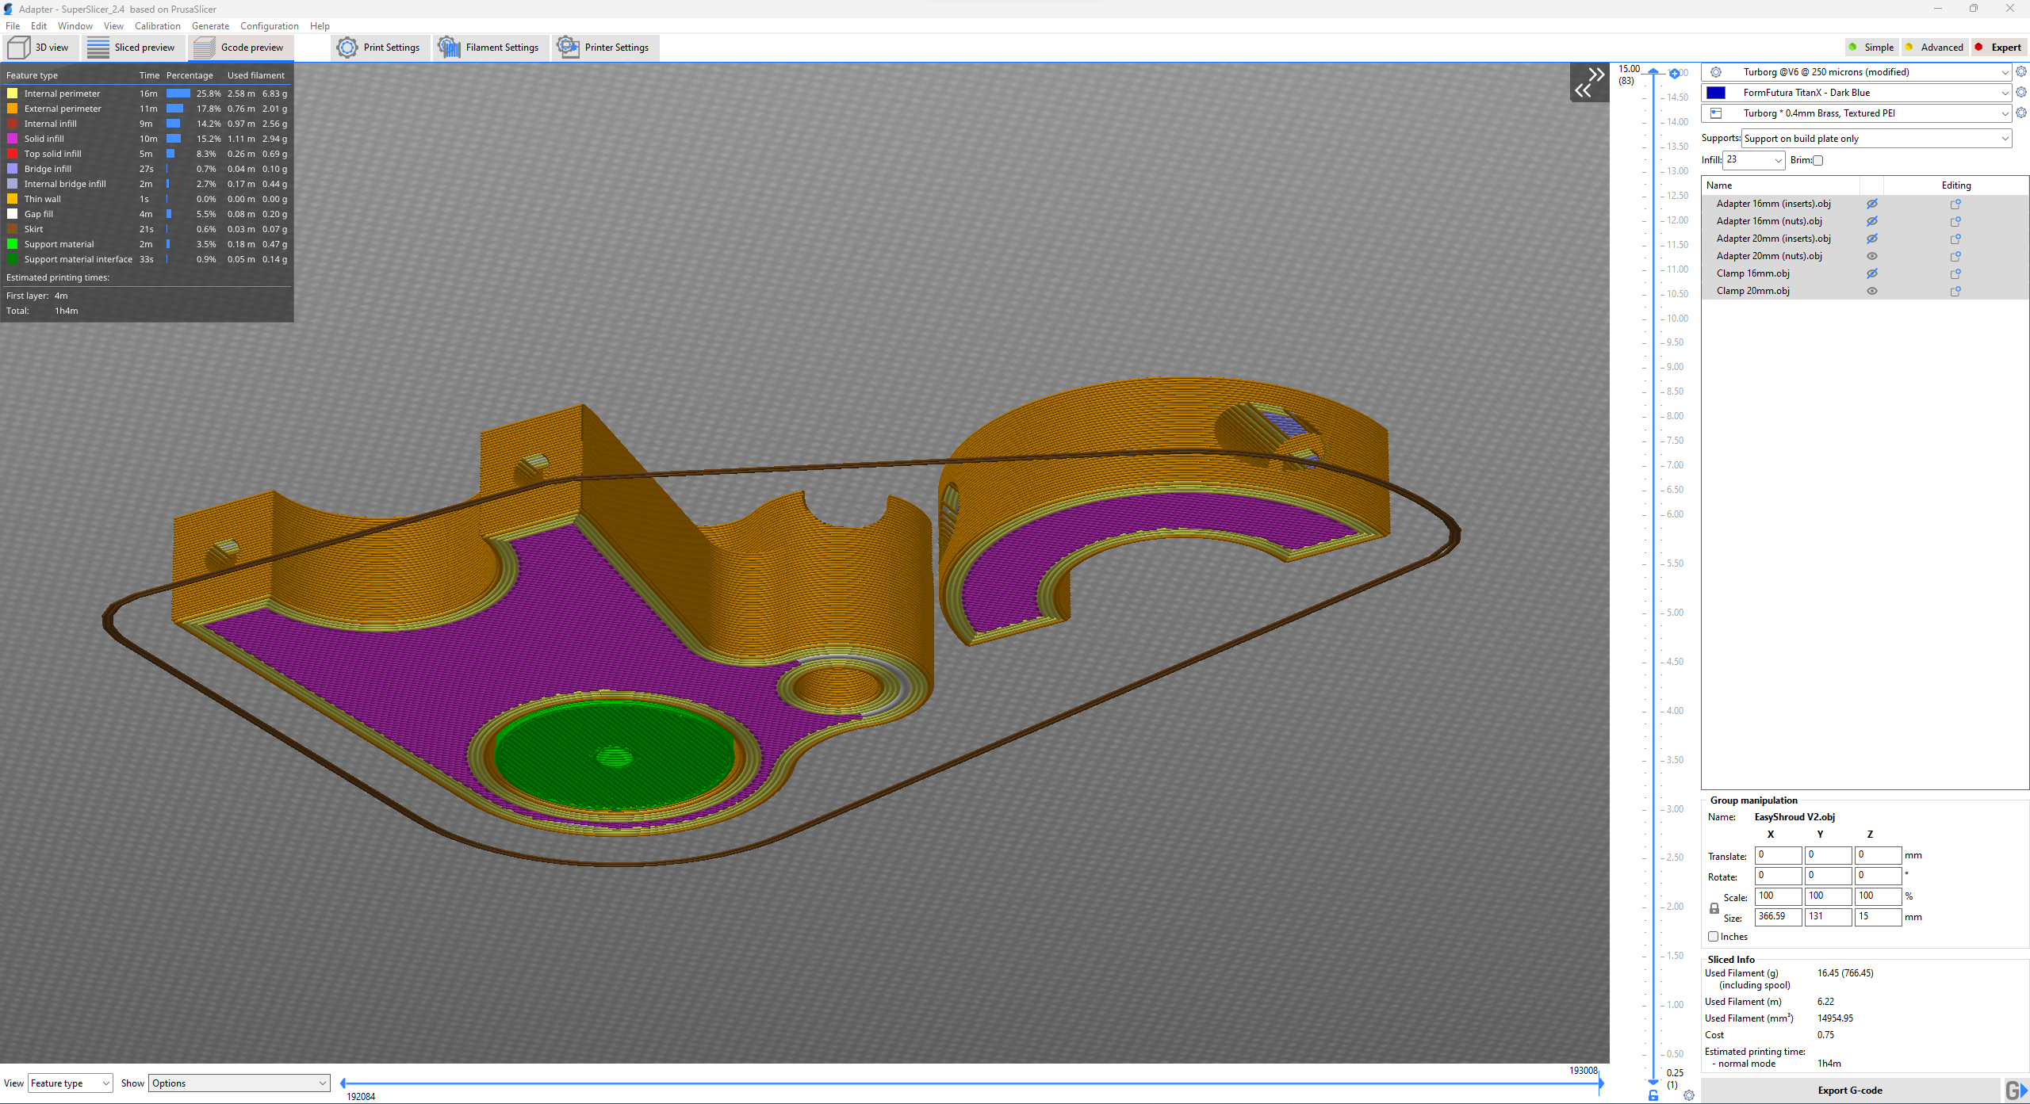Expand the Supports dropdown
The width and height of the screenshot is (2030, 1104).
(x=2005, y=139)
